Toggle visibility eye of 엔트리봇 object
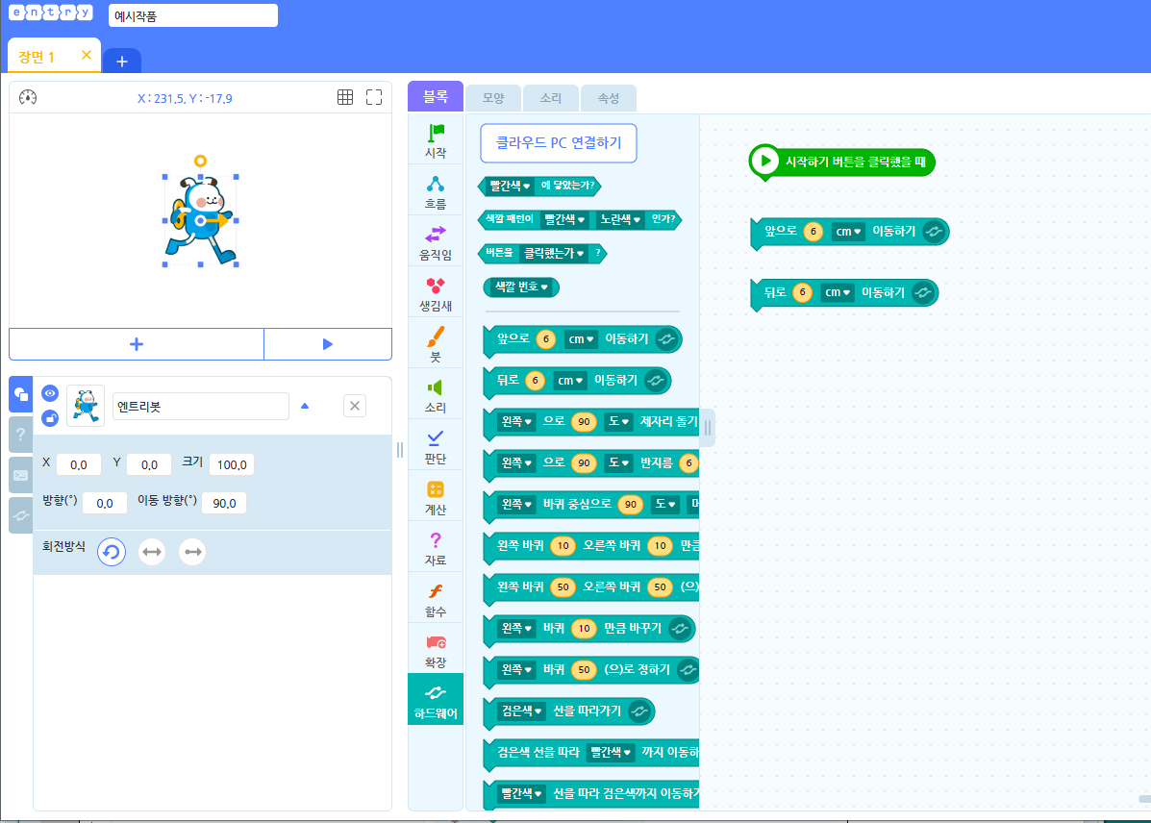1151x823 pixels. pyautogui.click(x=50, y=393)
